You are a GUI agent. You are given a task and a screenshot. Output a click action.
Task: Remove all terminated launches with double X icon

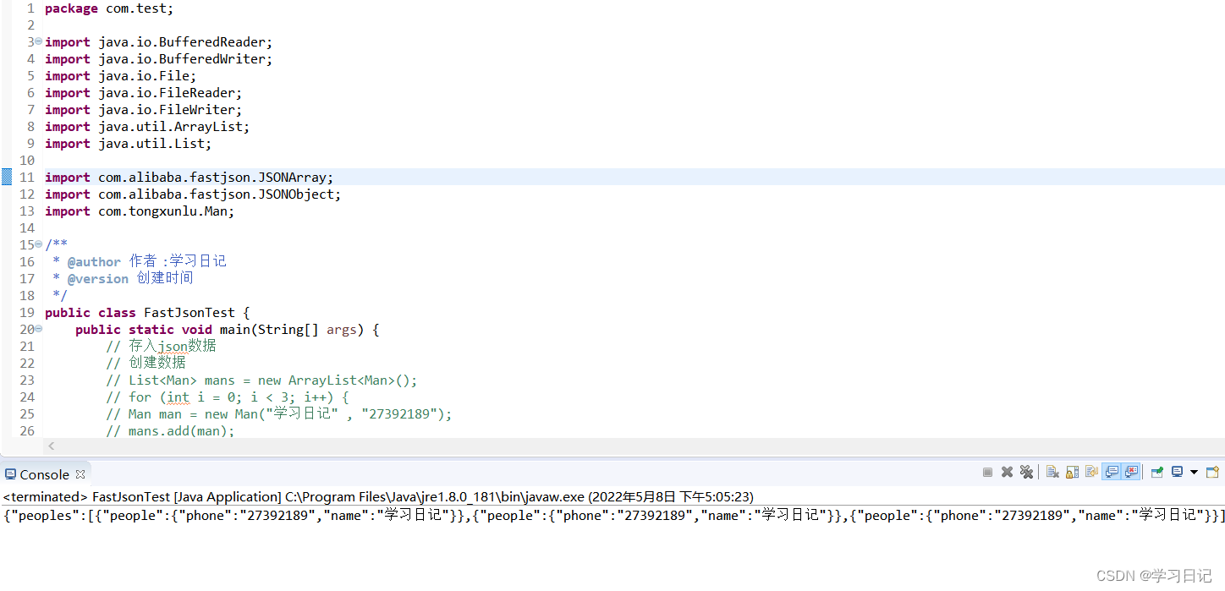(1026, 472)
